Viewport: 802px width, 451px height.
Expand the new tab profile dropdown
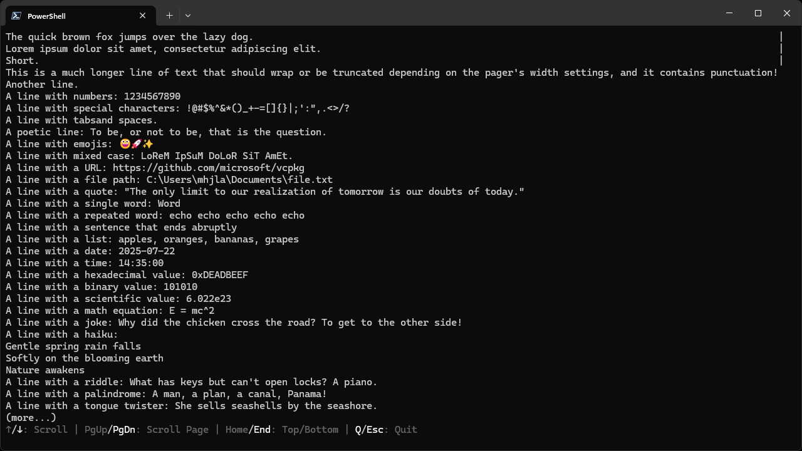188,16
